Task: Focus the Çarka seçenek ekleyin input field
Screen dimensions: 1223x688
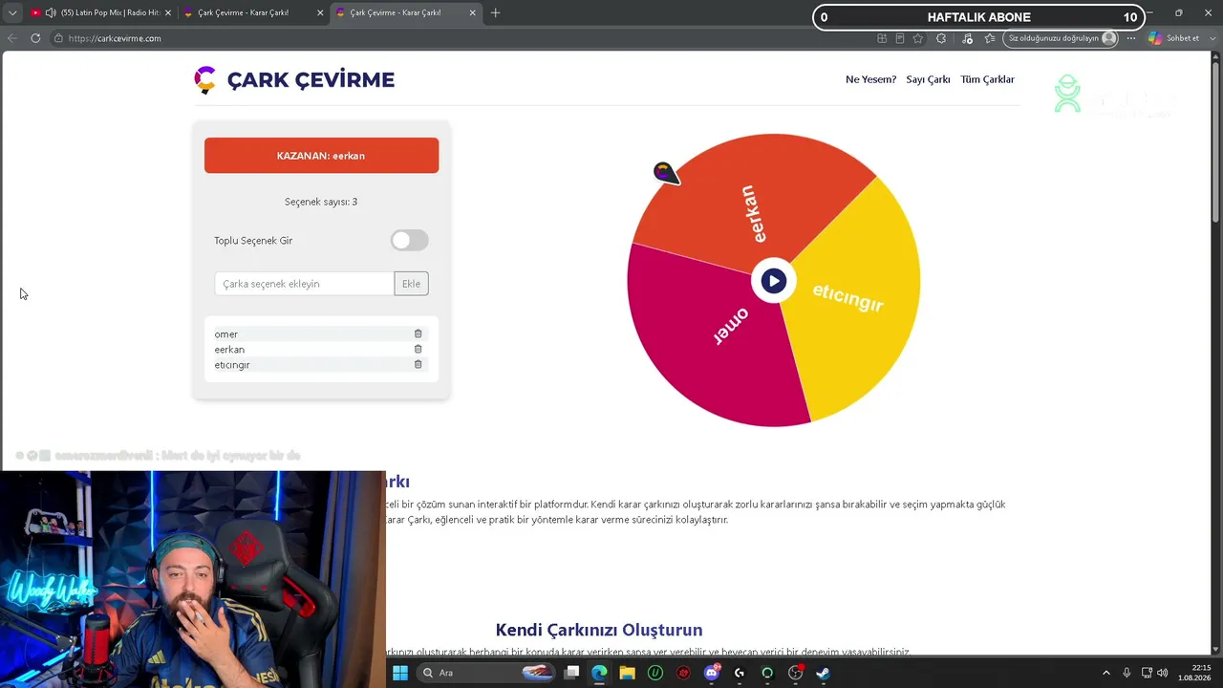Action: pos(304,284)
